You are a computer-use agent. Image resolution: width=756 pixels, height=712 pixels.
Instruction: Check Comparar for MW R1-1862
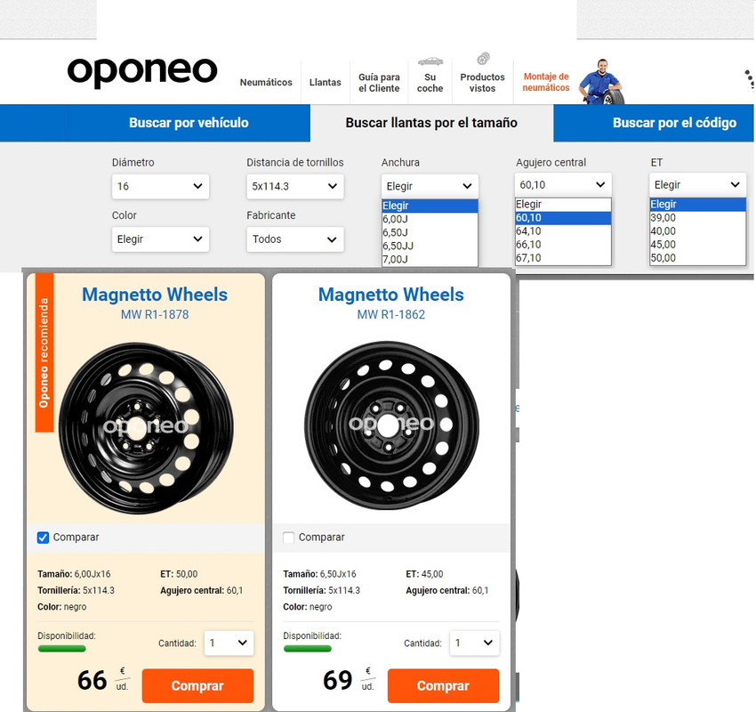click(288, 538)
